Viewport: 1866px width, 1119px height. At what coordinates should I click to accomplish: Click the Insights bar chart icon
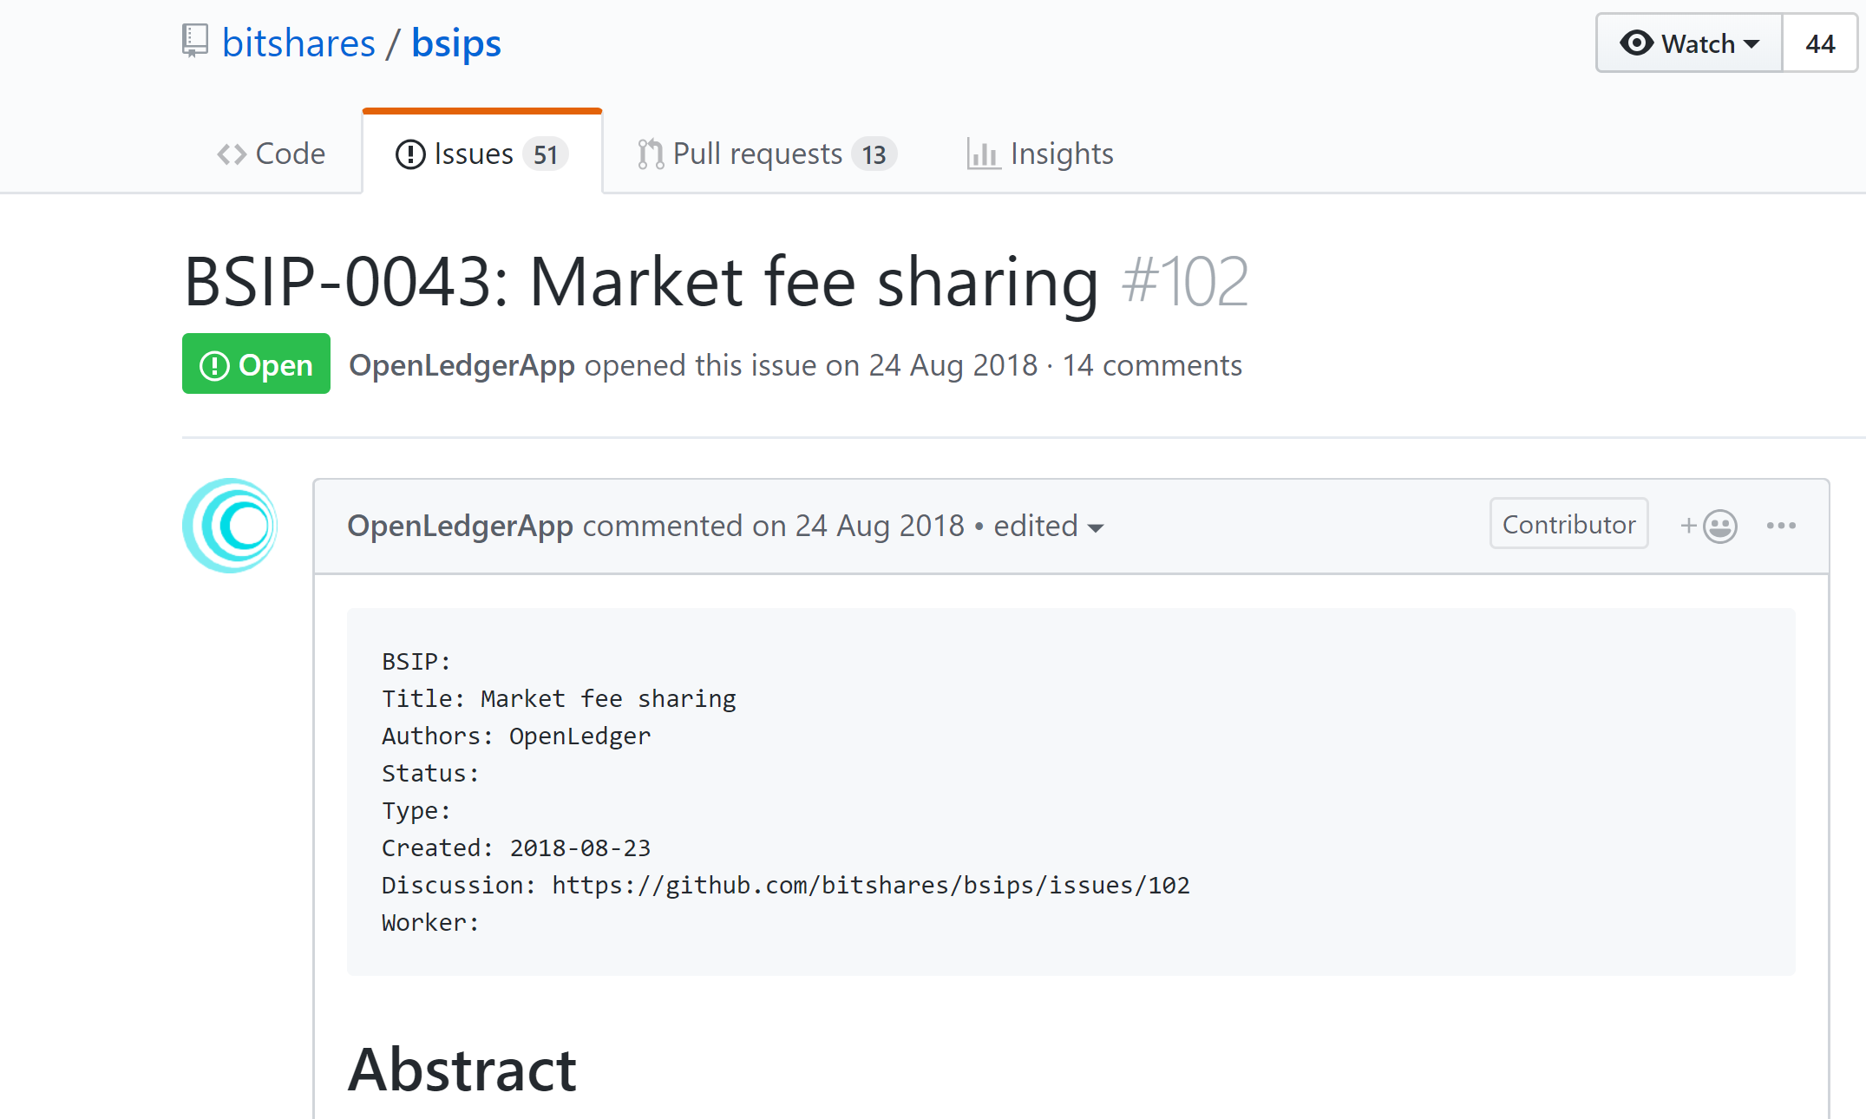tap(984, 154)
